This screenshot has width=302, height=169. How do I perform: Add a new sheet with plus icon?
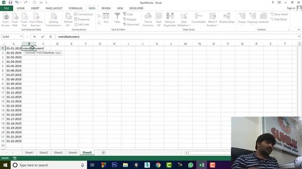(103, 153)
